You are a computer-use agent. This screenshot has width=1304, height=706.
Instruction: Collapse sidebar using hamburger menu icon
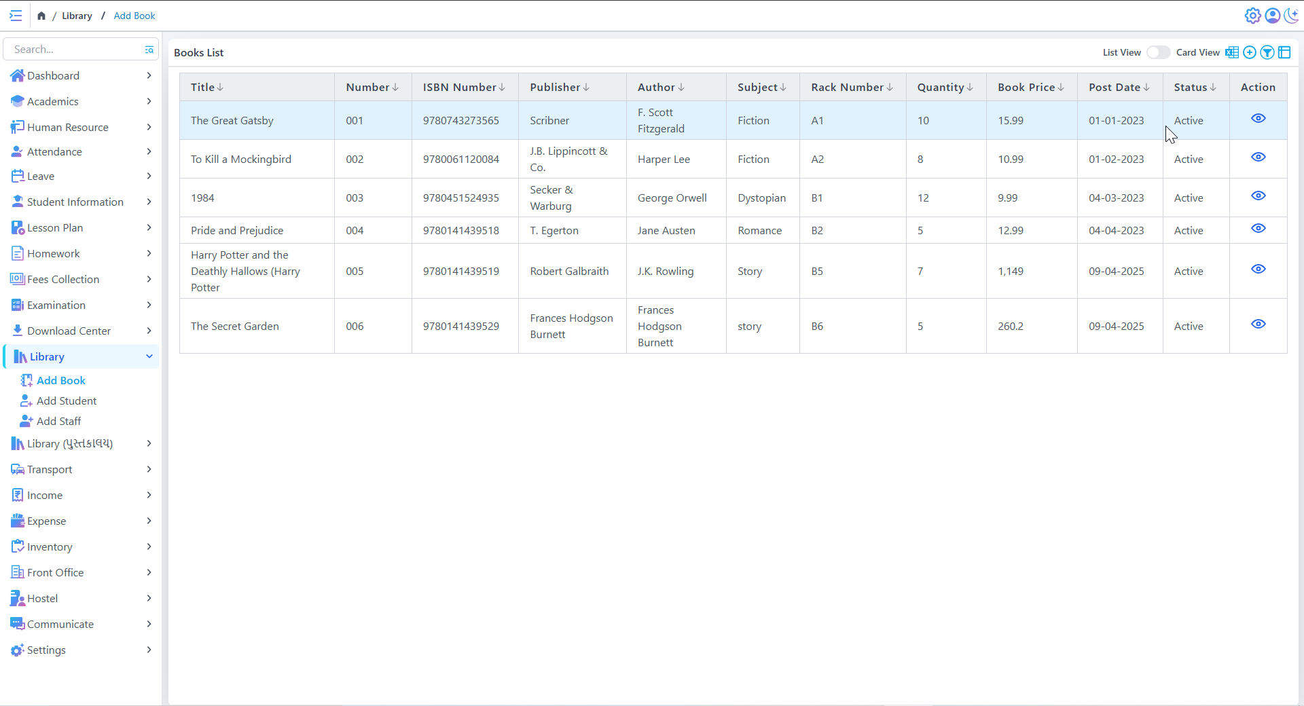[16, 16]
